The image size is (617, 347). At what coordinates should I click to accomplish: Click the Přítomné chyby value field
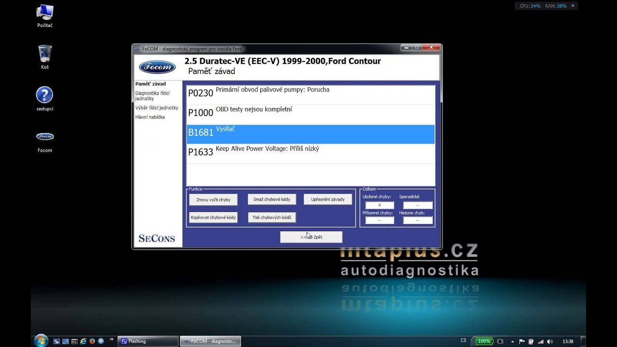coord(379,220)
